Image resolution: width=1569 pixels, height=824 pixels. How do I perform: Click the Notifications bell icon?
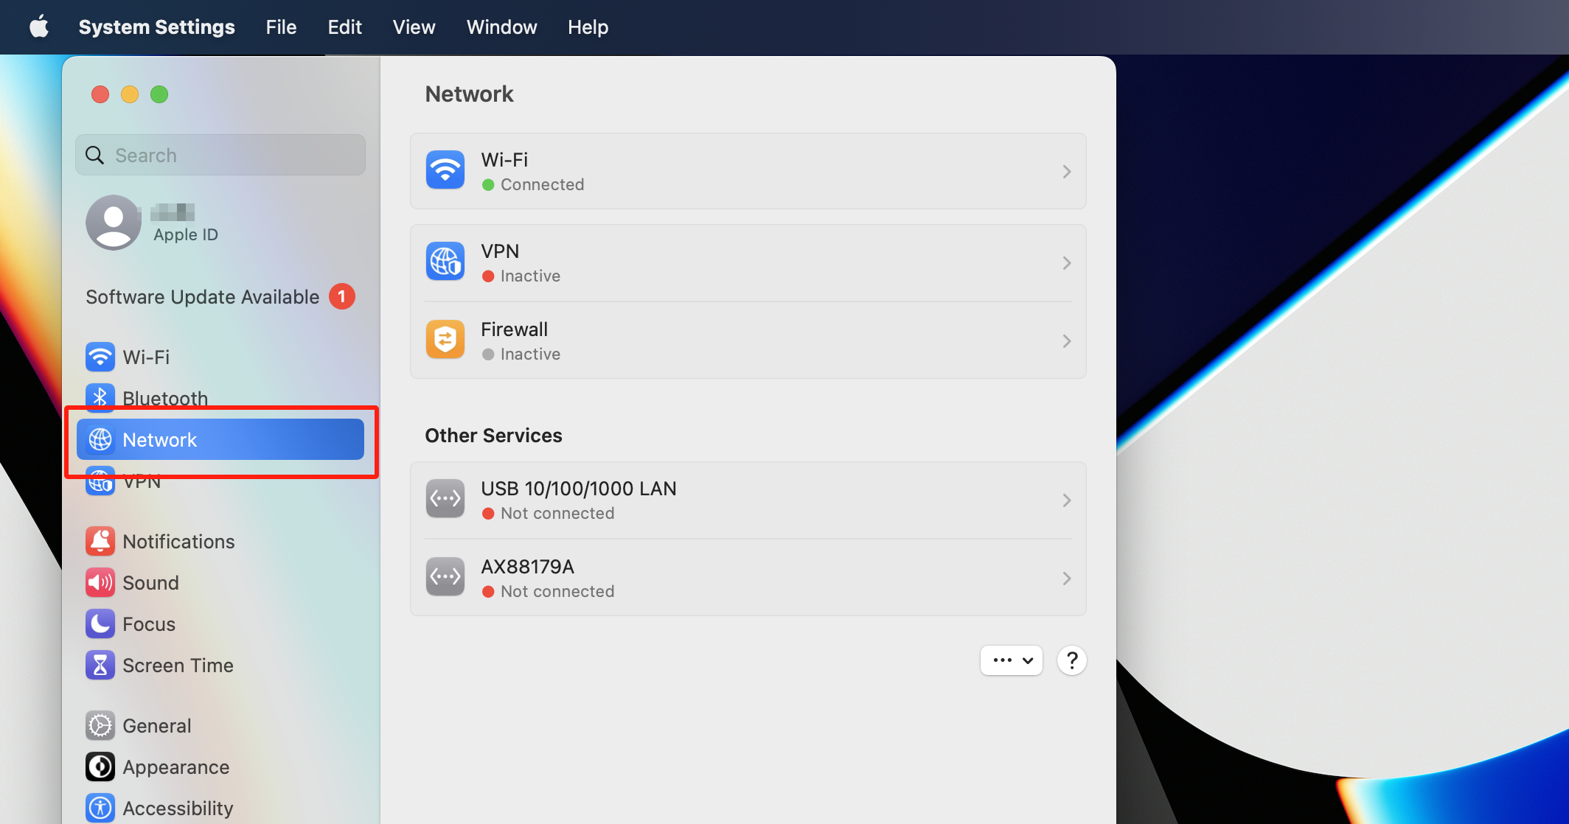pos(100,542)
